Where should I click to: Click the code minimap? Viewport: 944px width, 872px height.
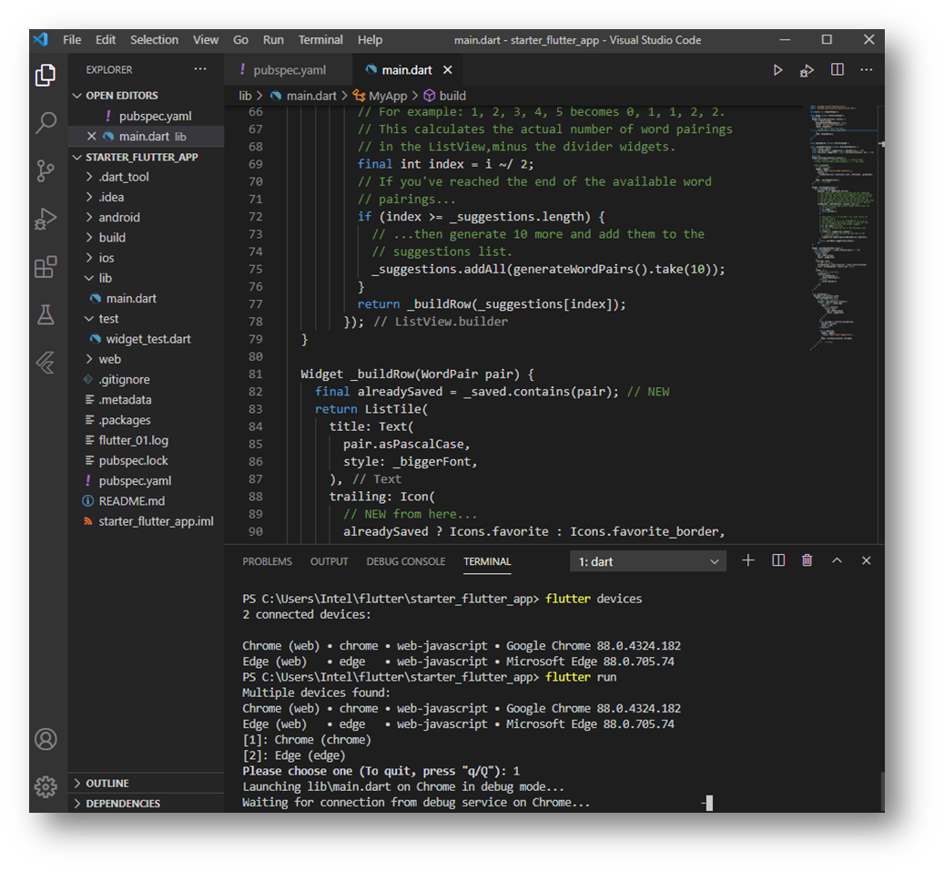[x=842, y=229]
